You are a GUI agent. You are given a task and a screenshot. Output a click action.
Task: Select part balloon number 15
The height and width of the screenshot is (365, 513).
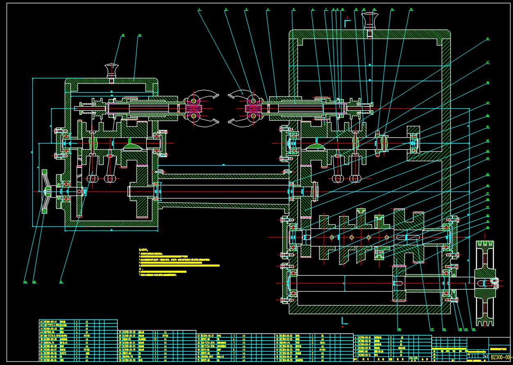[410, 9]
